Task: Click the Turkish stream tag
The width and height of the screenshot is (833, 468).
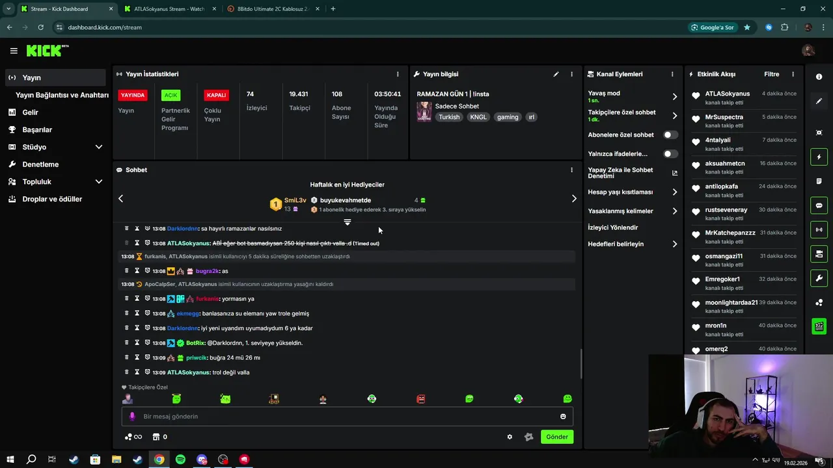Action: [x=449, y=117]
